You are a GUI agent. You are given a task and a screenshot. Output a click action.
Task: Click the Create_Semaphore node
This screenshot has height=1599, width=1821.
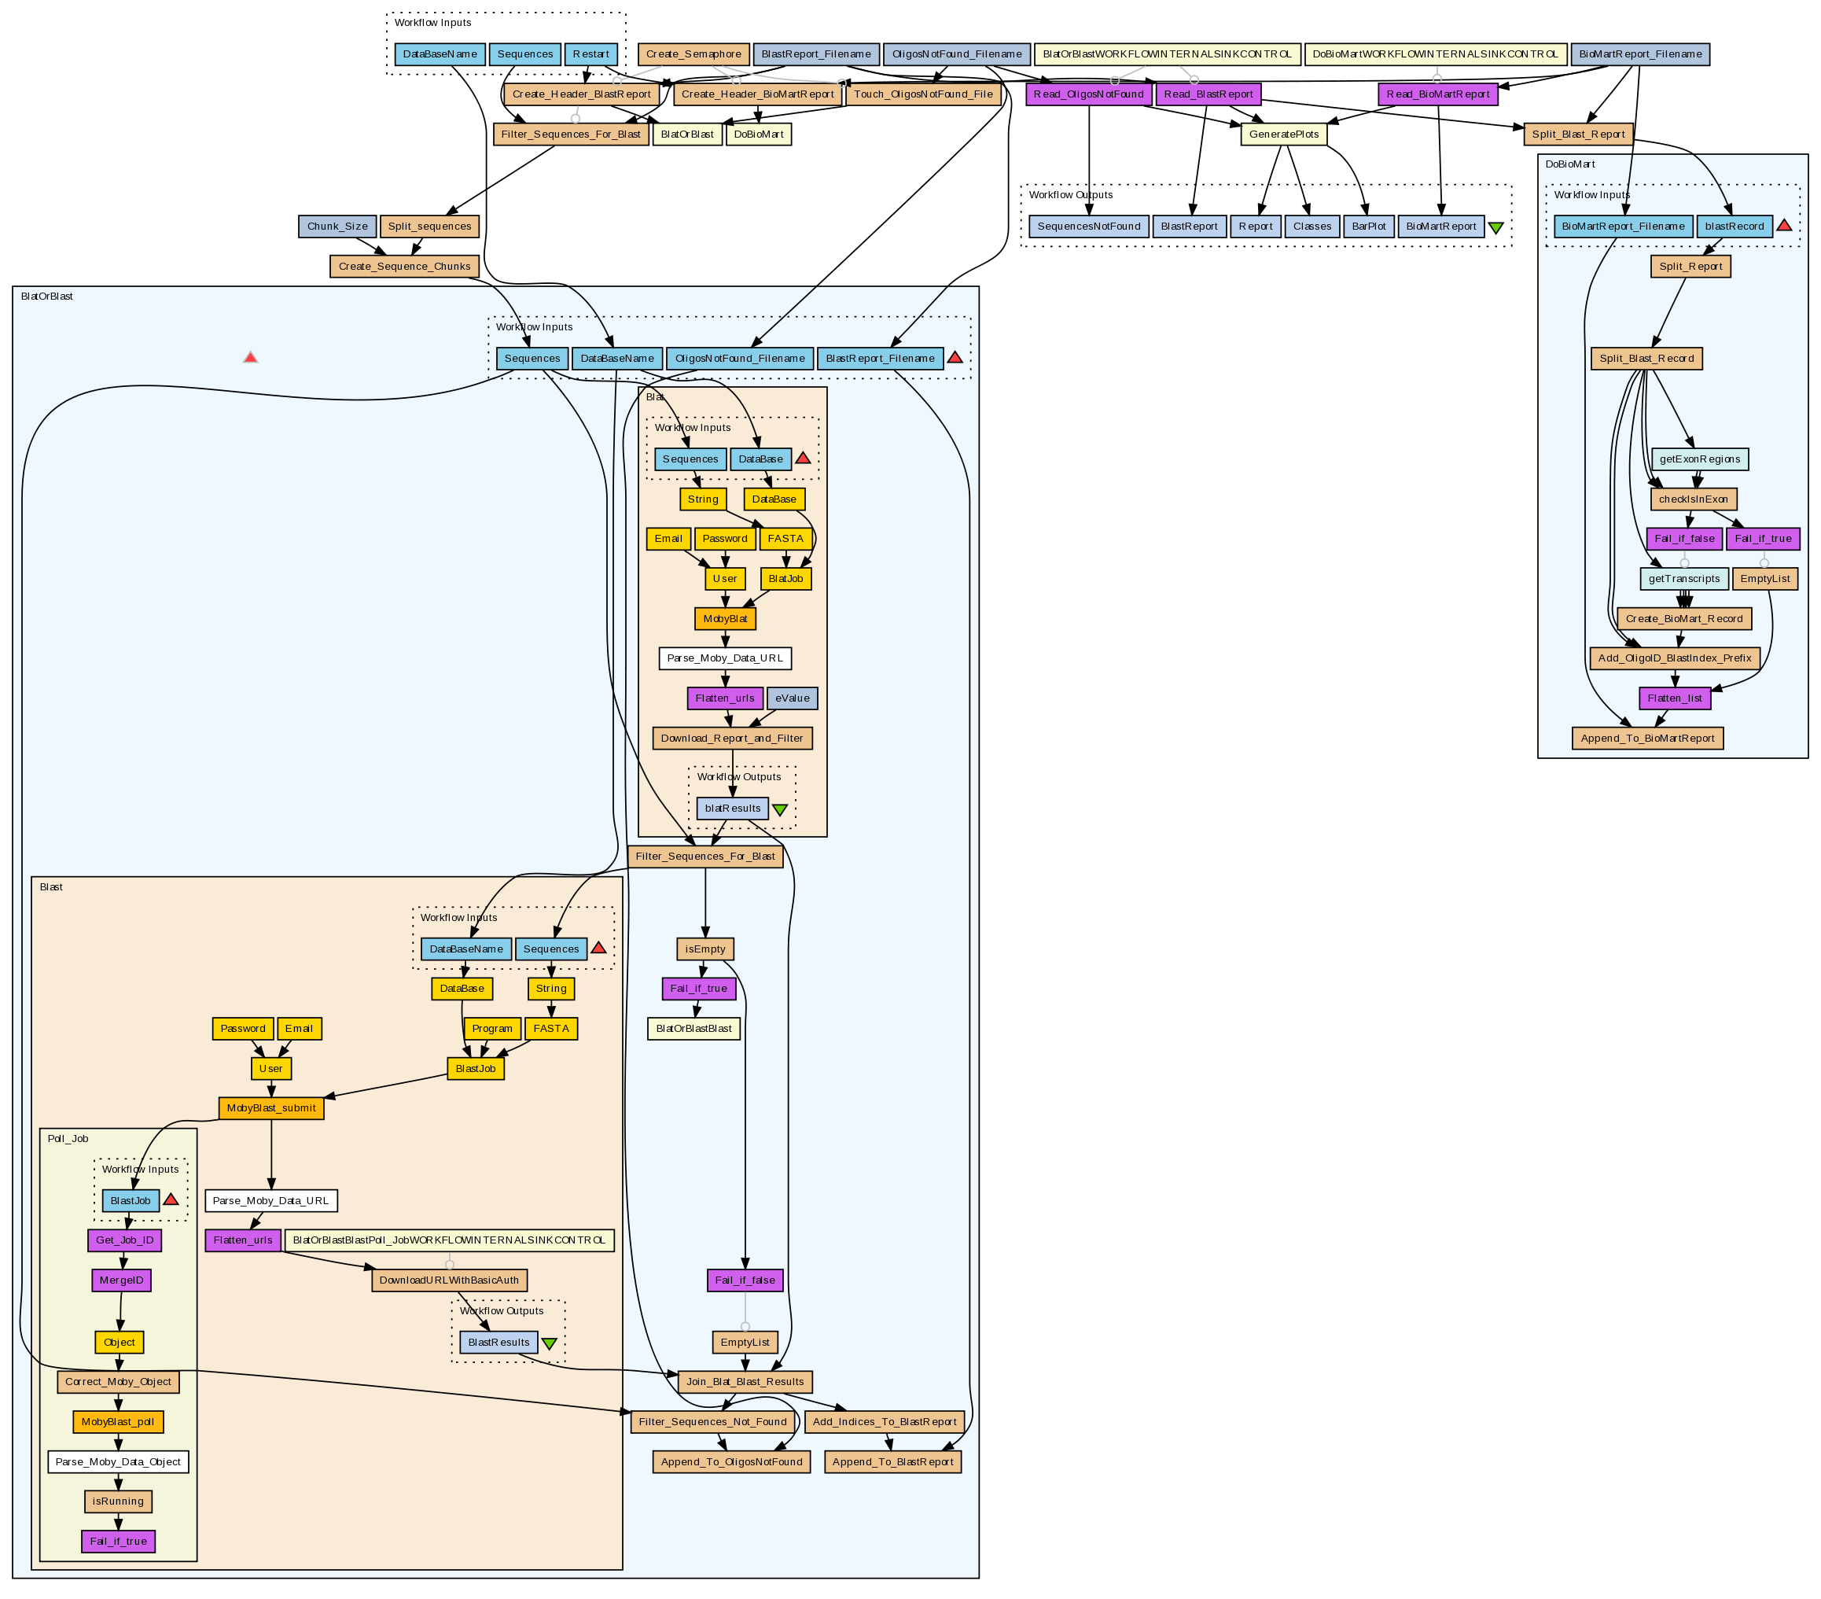tap(693, 54)
